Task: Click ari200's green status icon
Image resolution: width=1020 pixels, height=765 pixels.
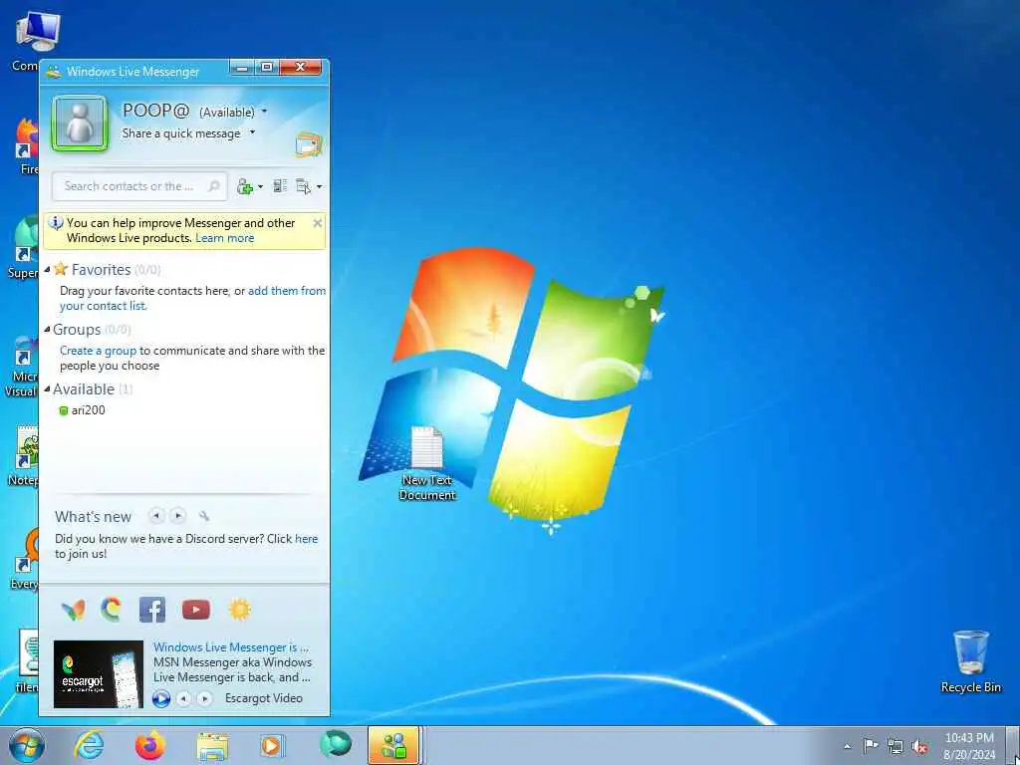Action: tap(63, 410)
